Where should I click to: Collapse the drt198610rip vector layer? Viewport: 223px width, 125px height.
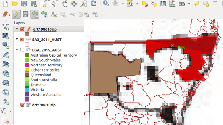[x=17, y=29]
